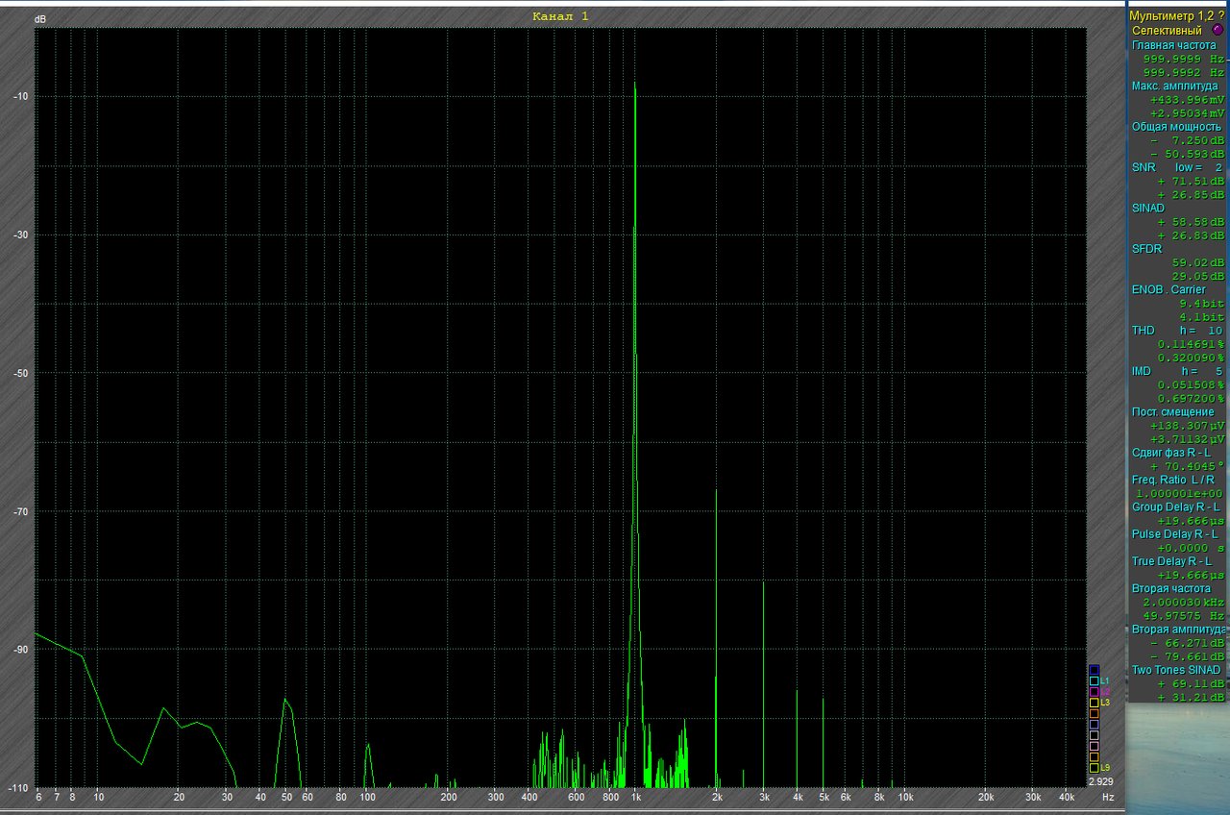Image resolution: width=1230 pixels, height=815 pixels.
Task: Select the Общая мощность label
Action: point(1176,126)
